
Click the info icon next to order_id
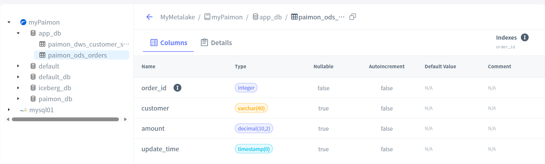click(x=177, y=88)
